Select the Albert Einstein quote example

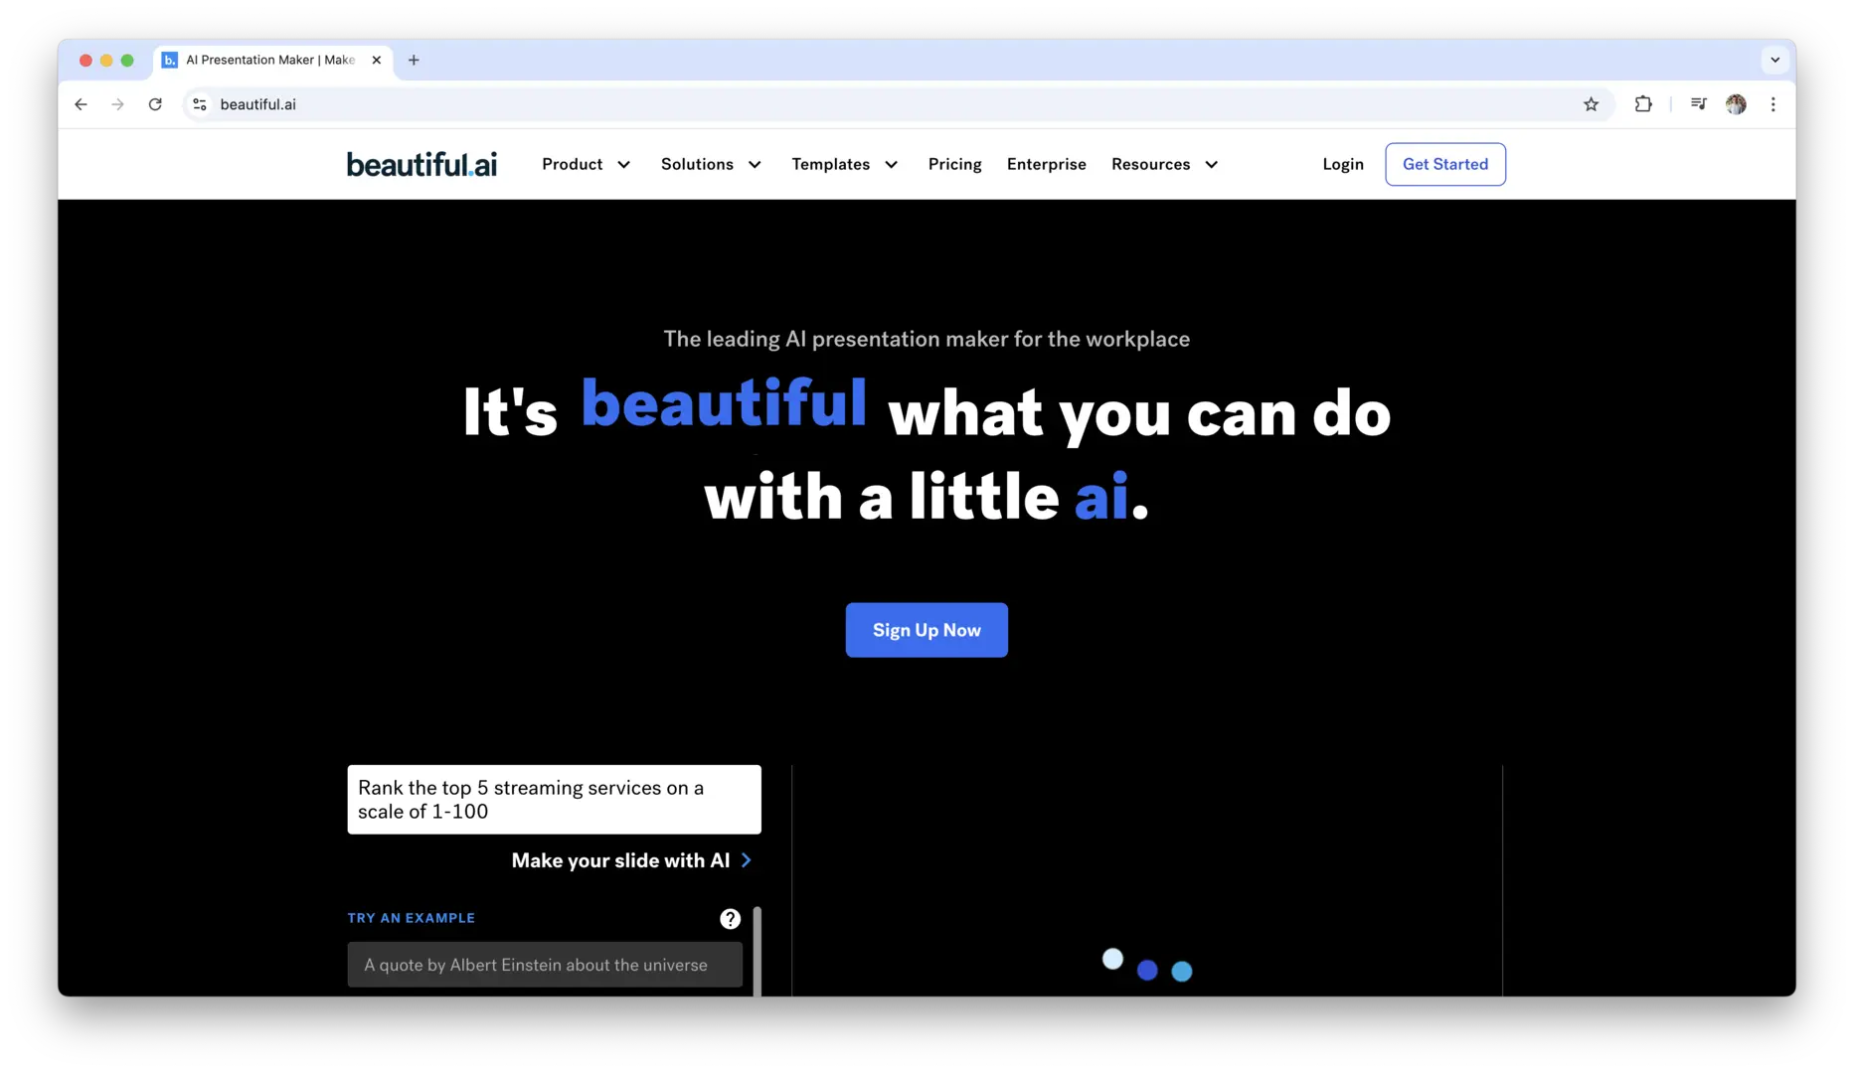point(544,965)
